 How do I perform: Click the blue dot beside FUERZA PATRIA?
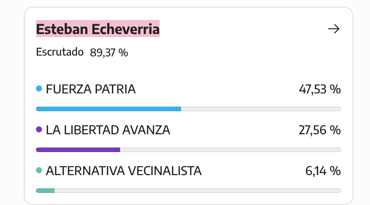pyautogui.click(x=39, y=89)
